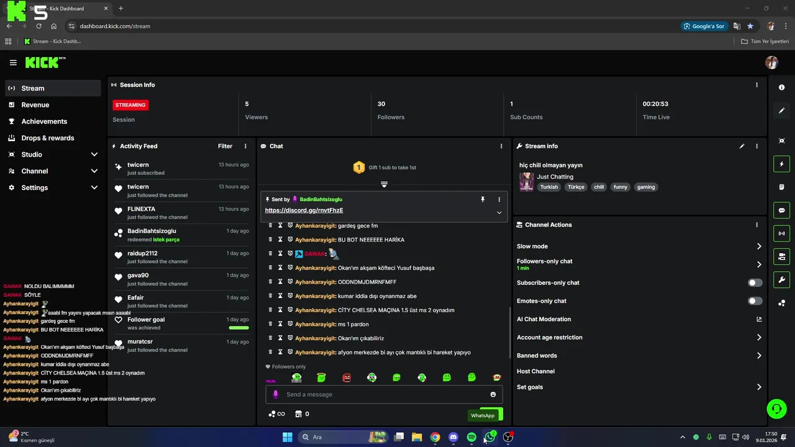Open the green support headset chat bubble

point(776,409)
